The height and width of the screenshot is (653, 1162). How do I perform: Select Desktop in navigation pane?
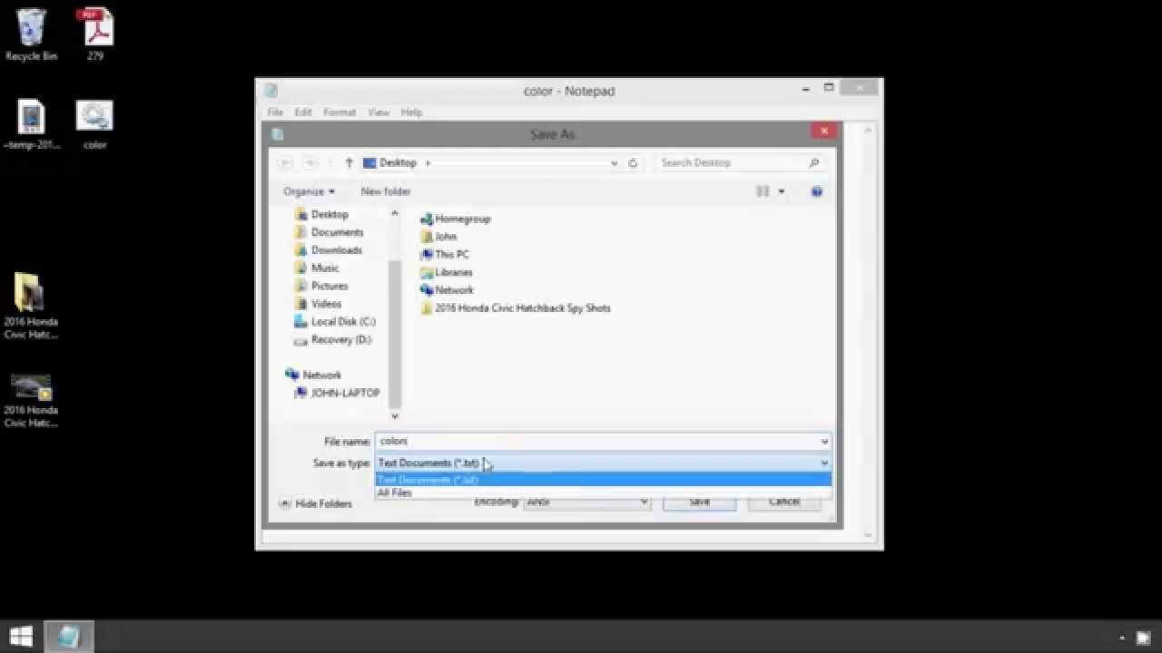pos(320,214)
